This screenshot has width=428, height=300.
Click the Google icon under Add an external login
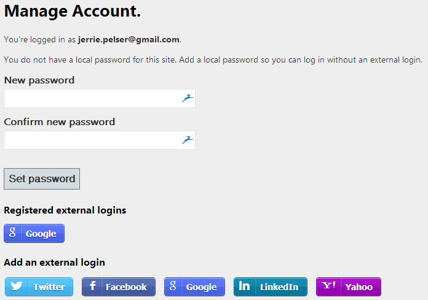coord(173,287)
